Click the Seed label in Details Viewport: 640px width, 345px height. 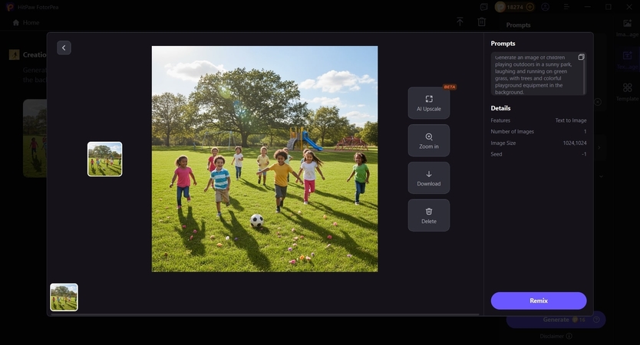(496, 154)
